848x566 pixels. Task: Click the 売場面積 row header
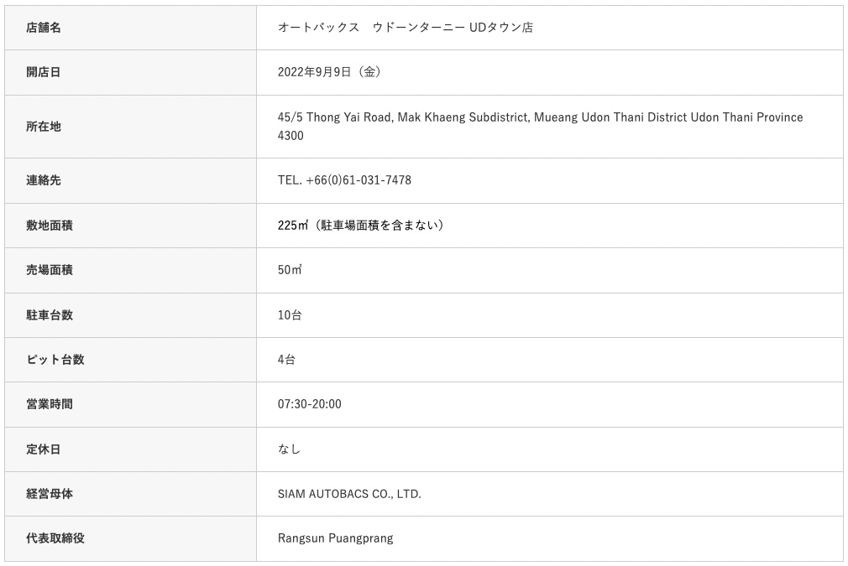coord(50,270)
